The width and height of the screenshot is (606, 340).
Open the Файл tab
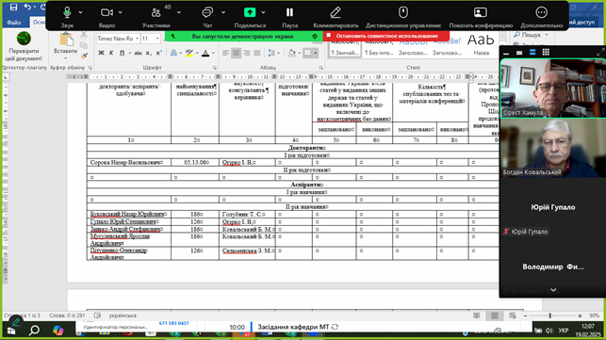pos(14,23)
